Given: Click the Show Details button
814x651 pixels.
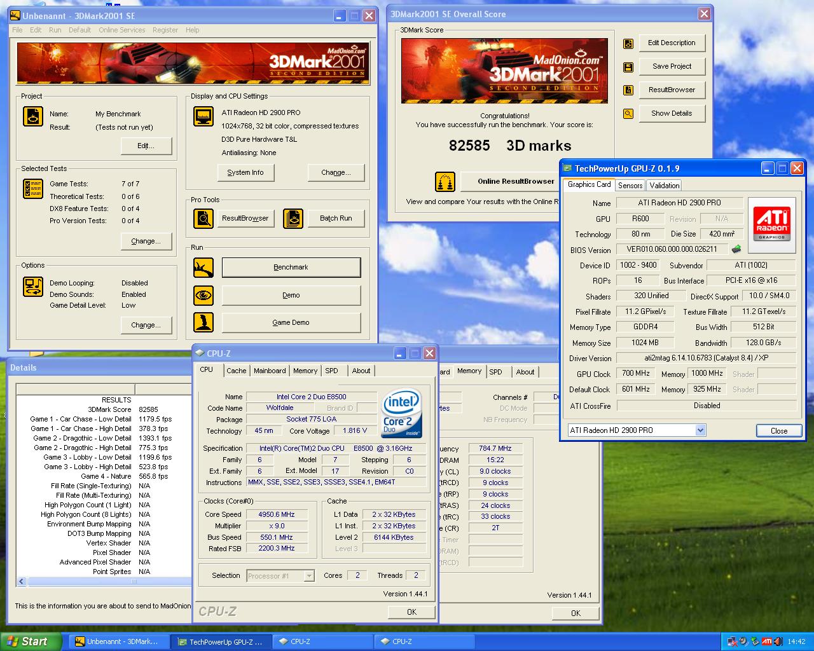Looking at the screenshot, I should (x=672, y=113).
